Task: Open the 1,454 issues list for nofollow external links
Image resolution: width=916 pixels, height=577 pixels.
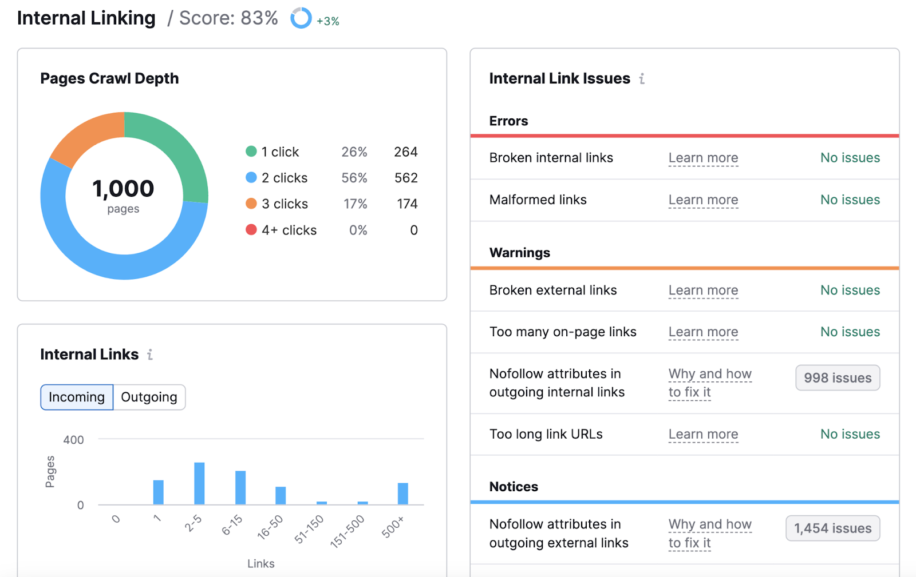Action: pos(832,528)
